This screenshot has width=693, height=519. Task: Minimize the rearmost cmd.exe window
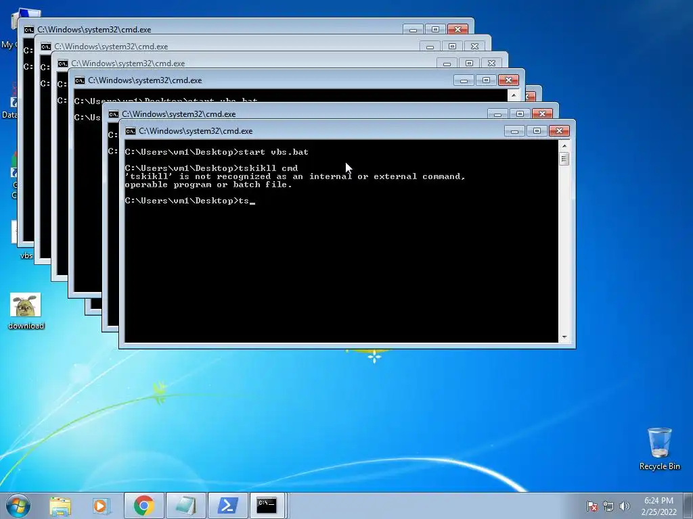413,29
